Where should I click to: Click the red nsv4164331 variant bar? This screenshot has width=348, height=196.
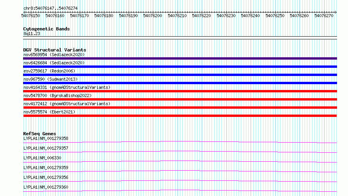[x=180, y=91]
